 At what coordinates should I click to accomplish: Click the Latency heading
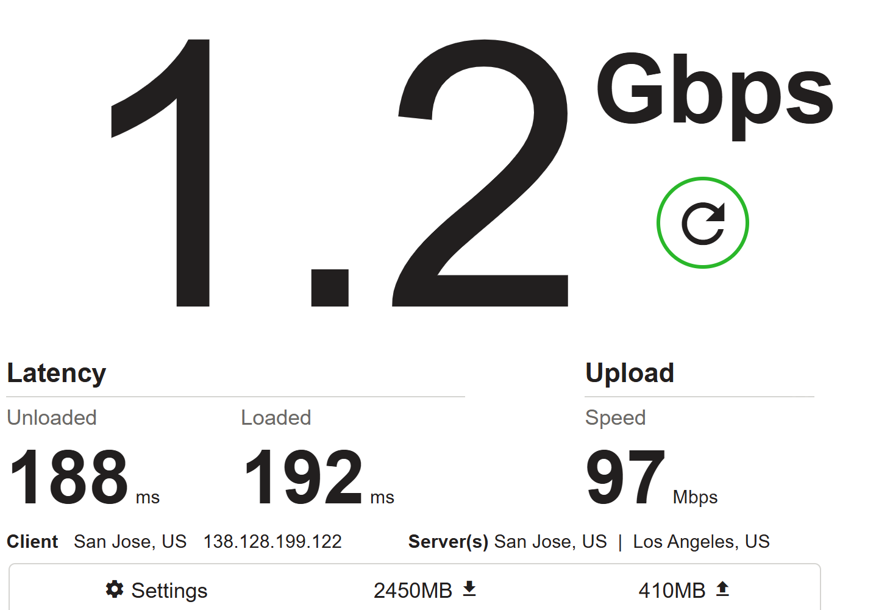coord(57,373)
